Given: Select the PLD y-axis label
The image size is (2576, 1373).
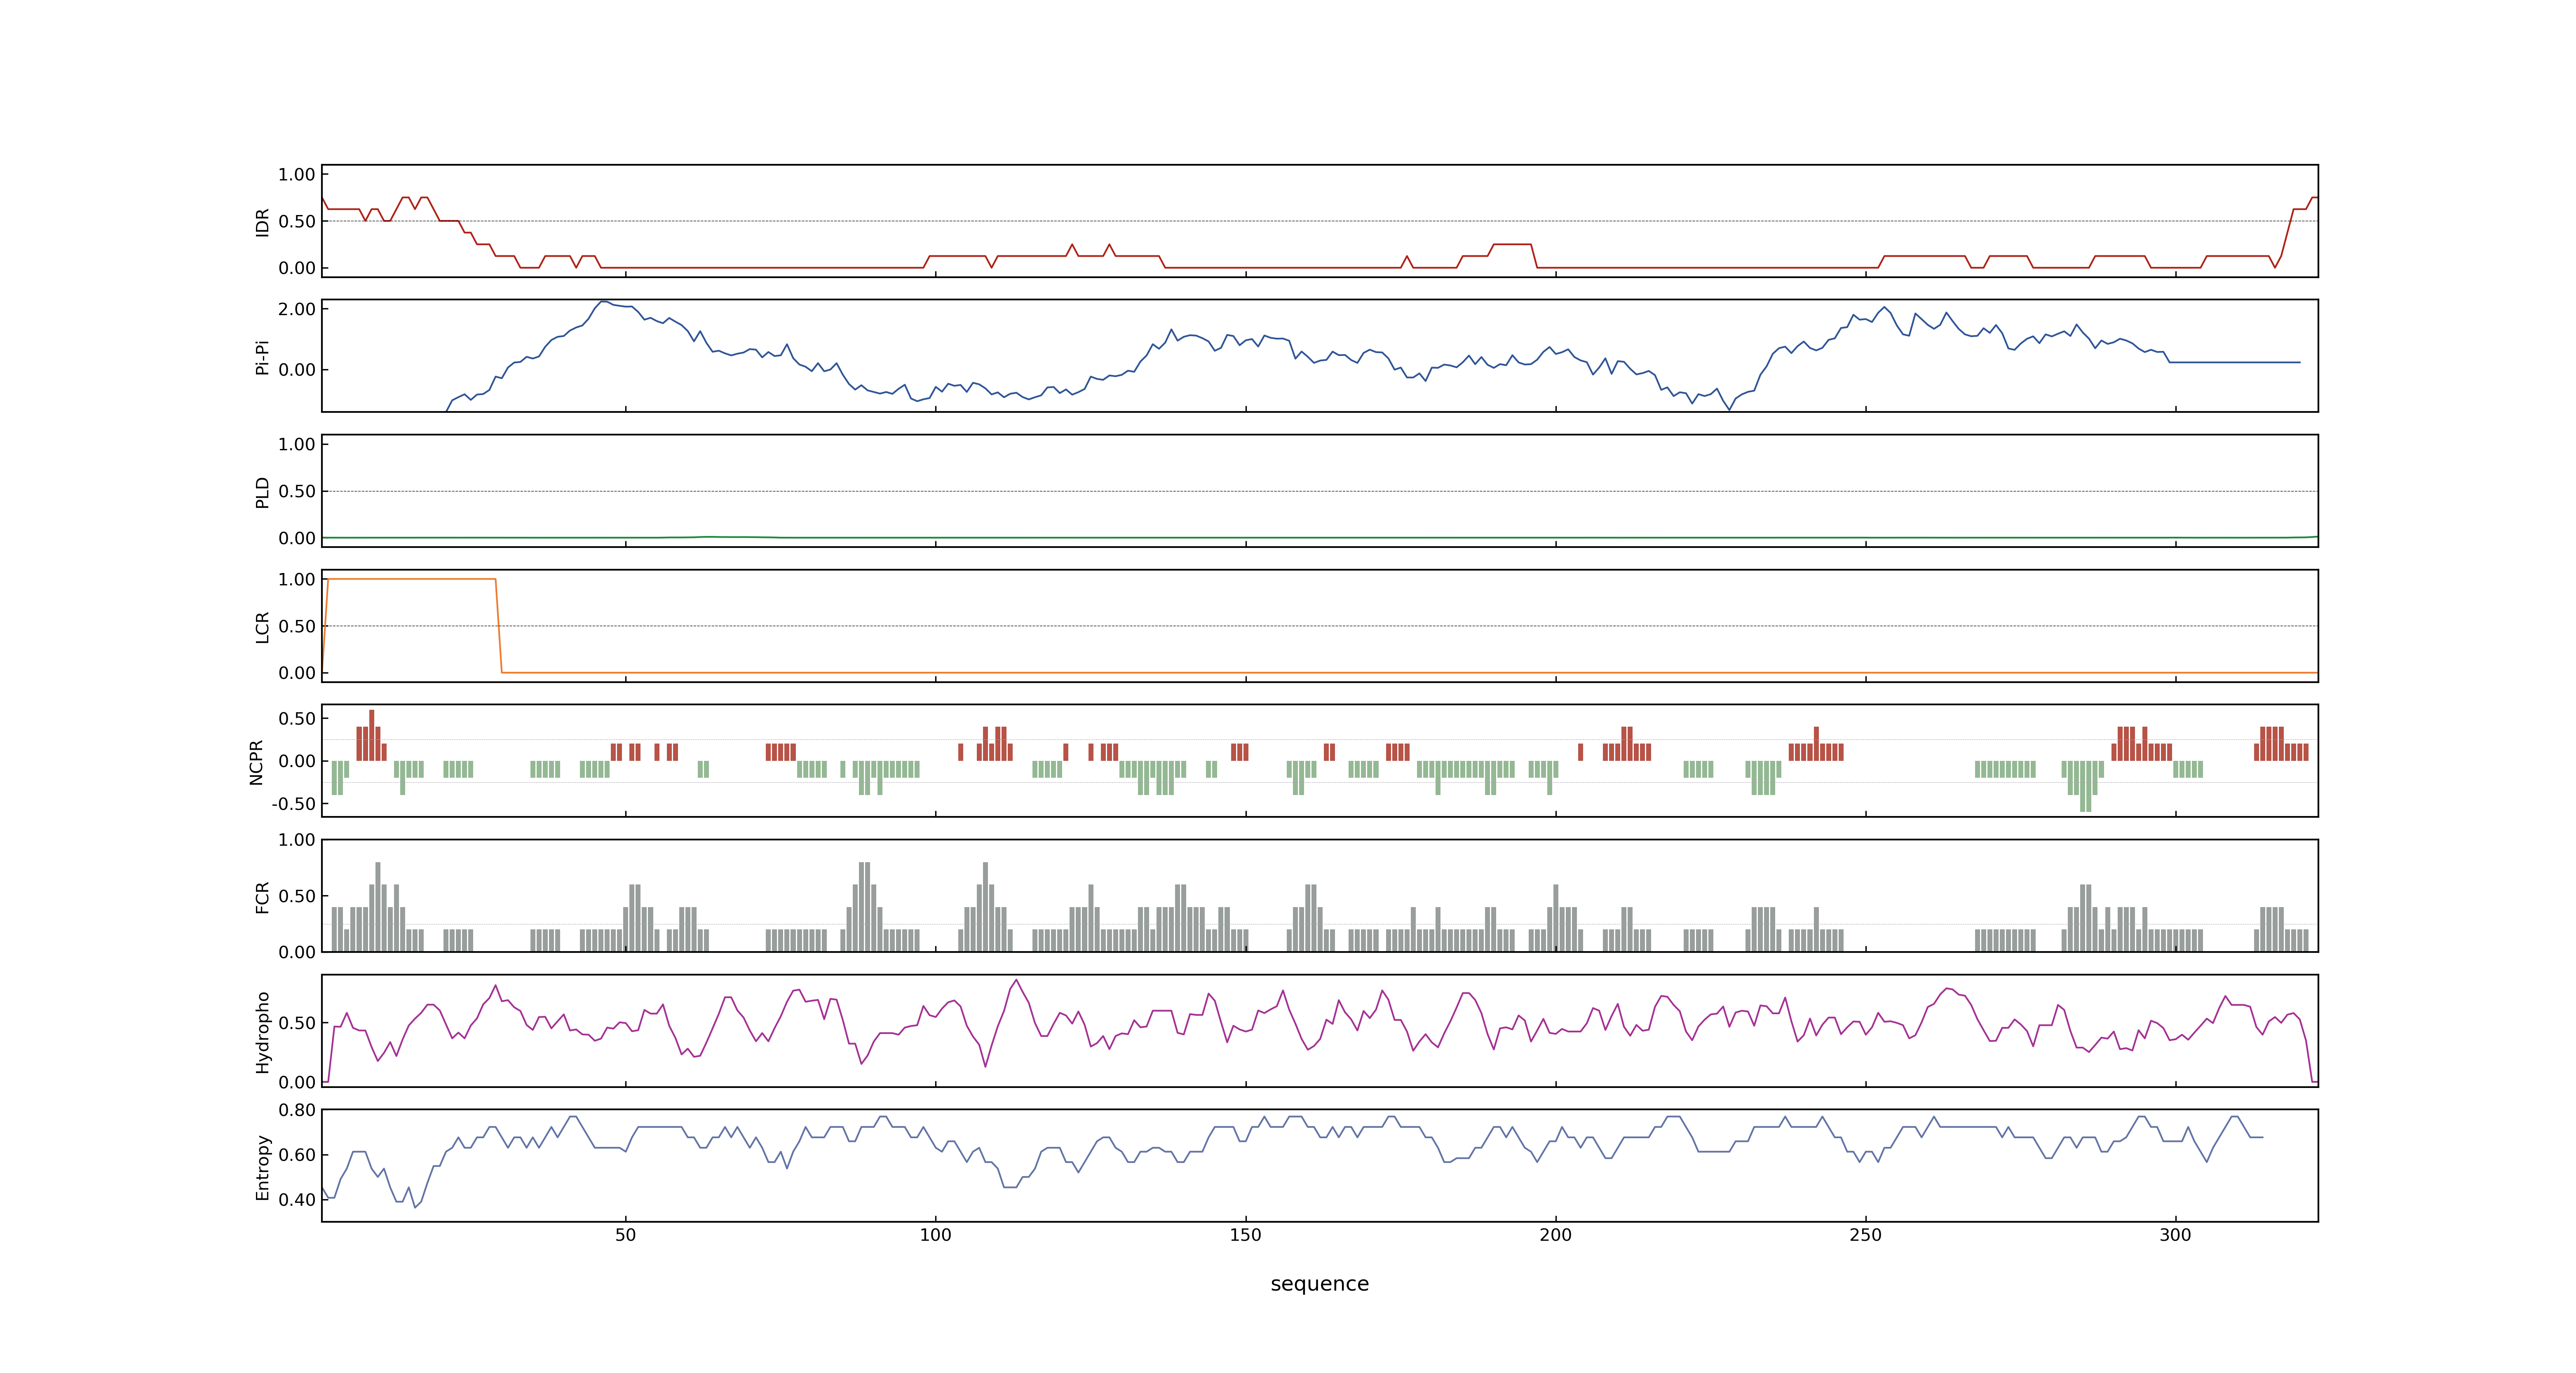Looking at the screenshot, I should [262, 491].
